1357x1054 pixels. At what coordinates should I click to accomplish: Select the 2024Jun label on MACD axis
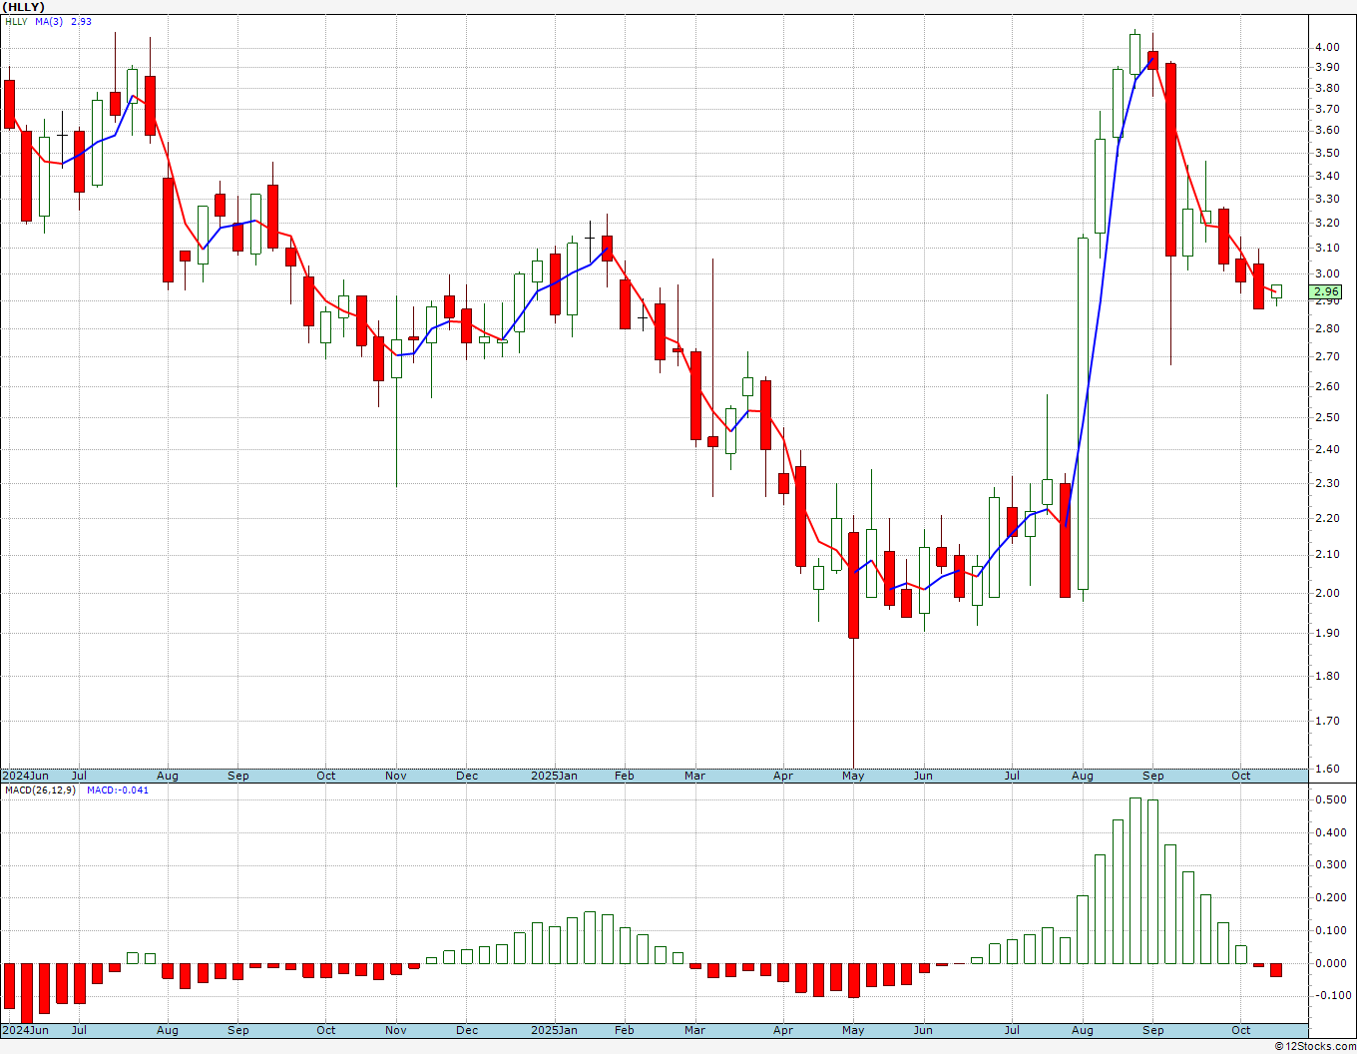tap(25, 1030)
